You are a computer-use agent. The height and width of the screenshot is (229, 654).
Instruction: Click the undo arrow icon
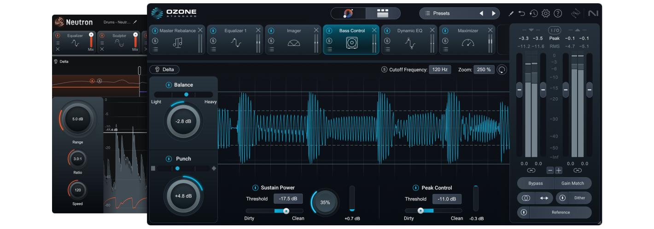(522, 13)
